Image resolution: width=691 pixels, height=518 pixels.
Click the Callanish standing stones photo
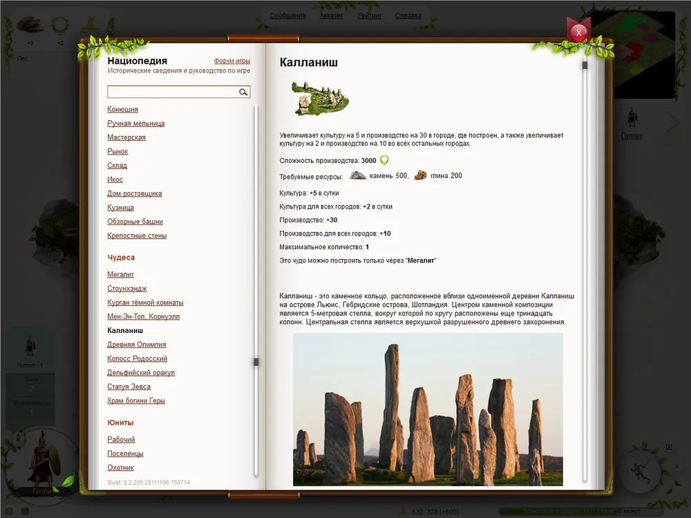(428, 409)
